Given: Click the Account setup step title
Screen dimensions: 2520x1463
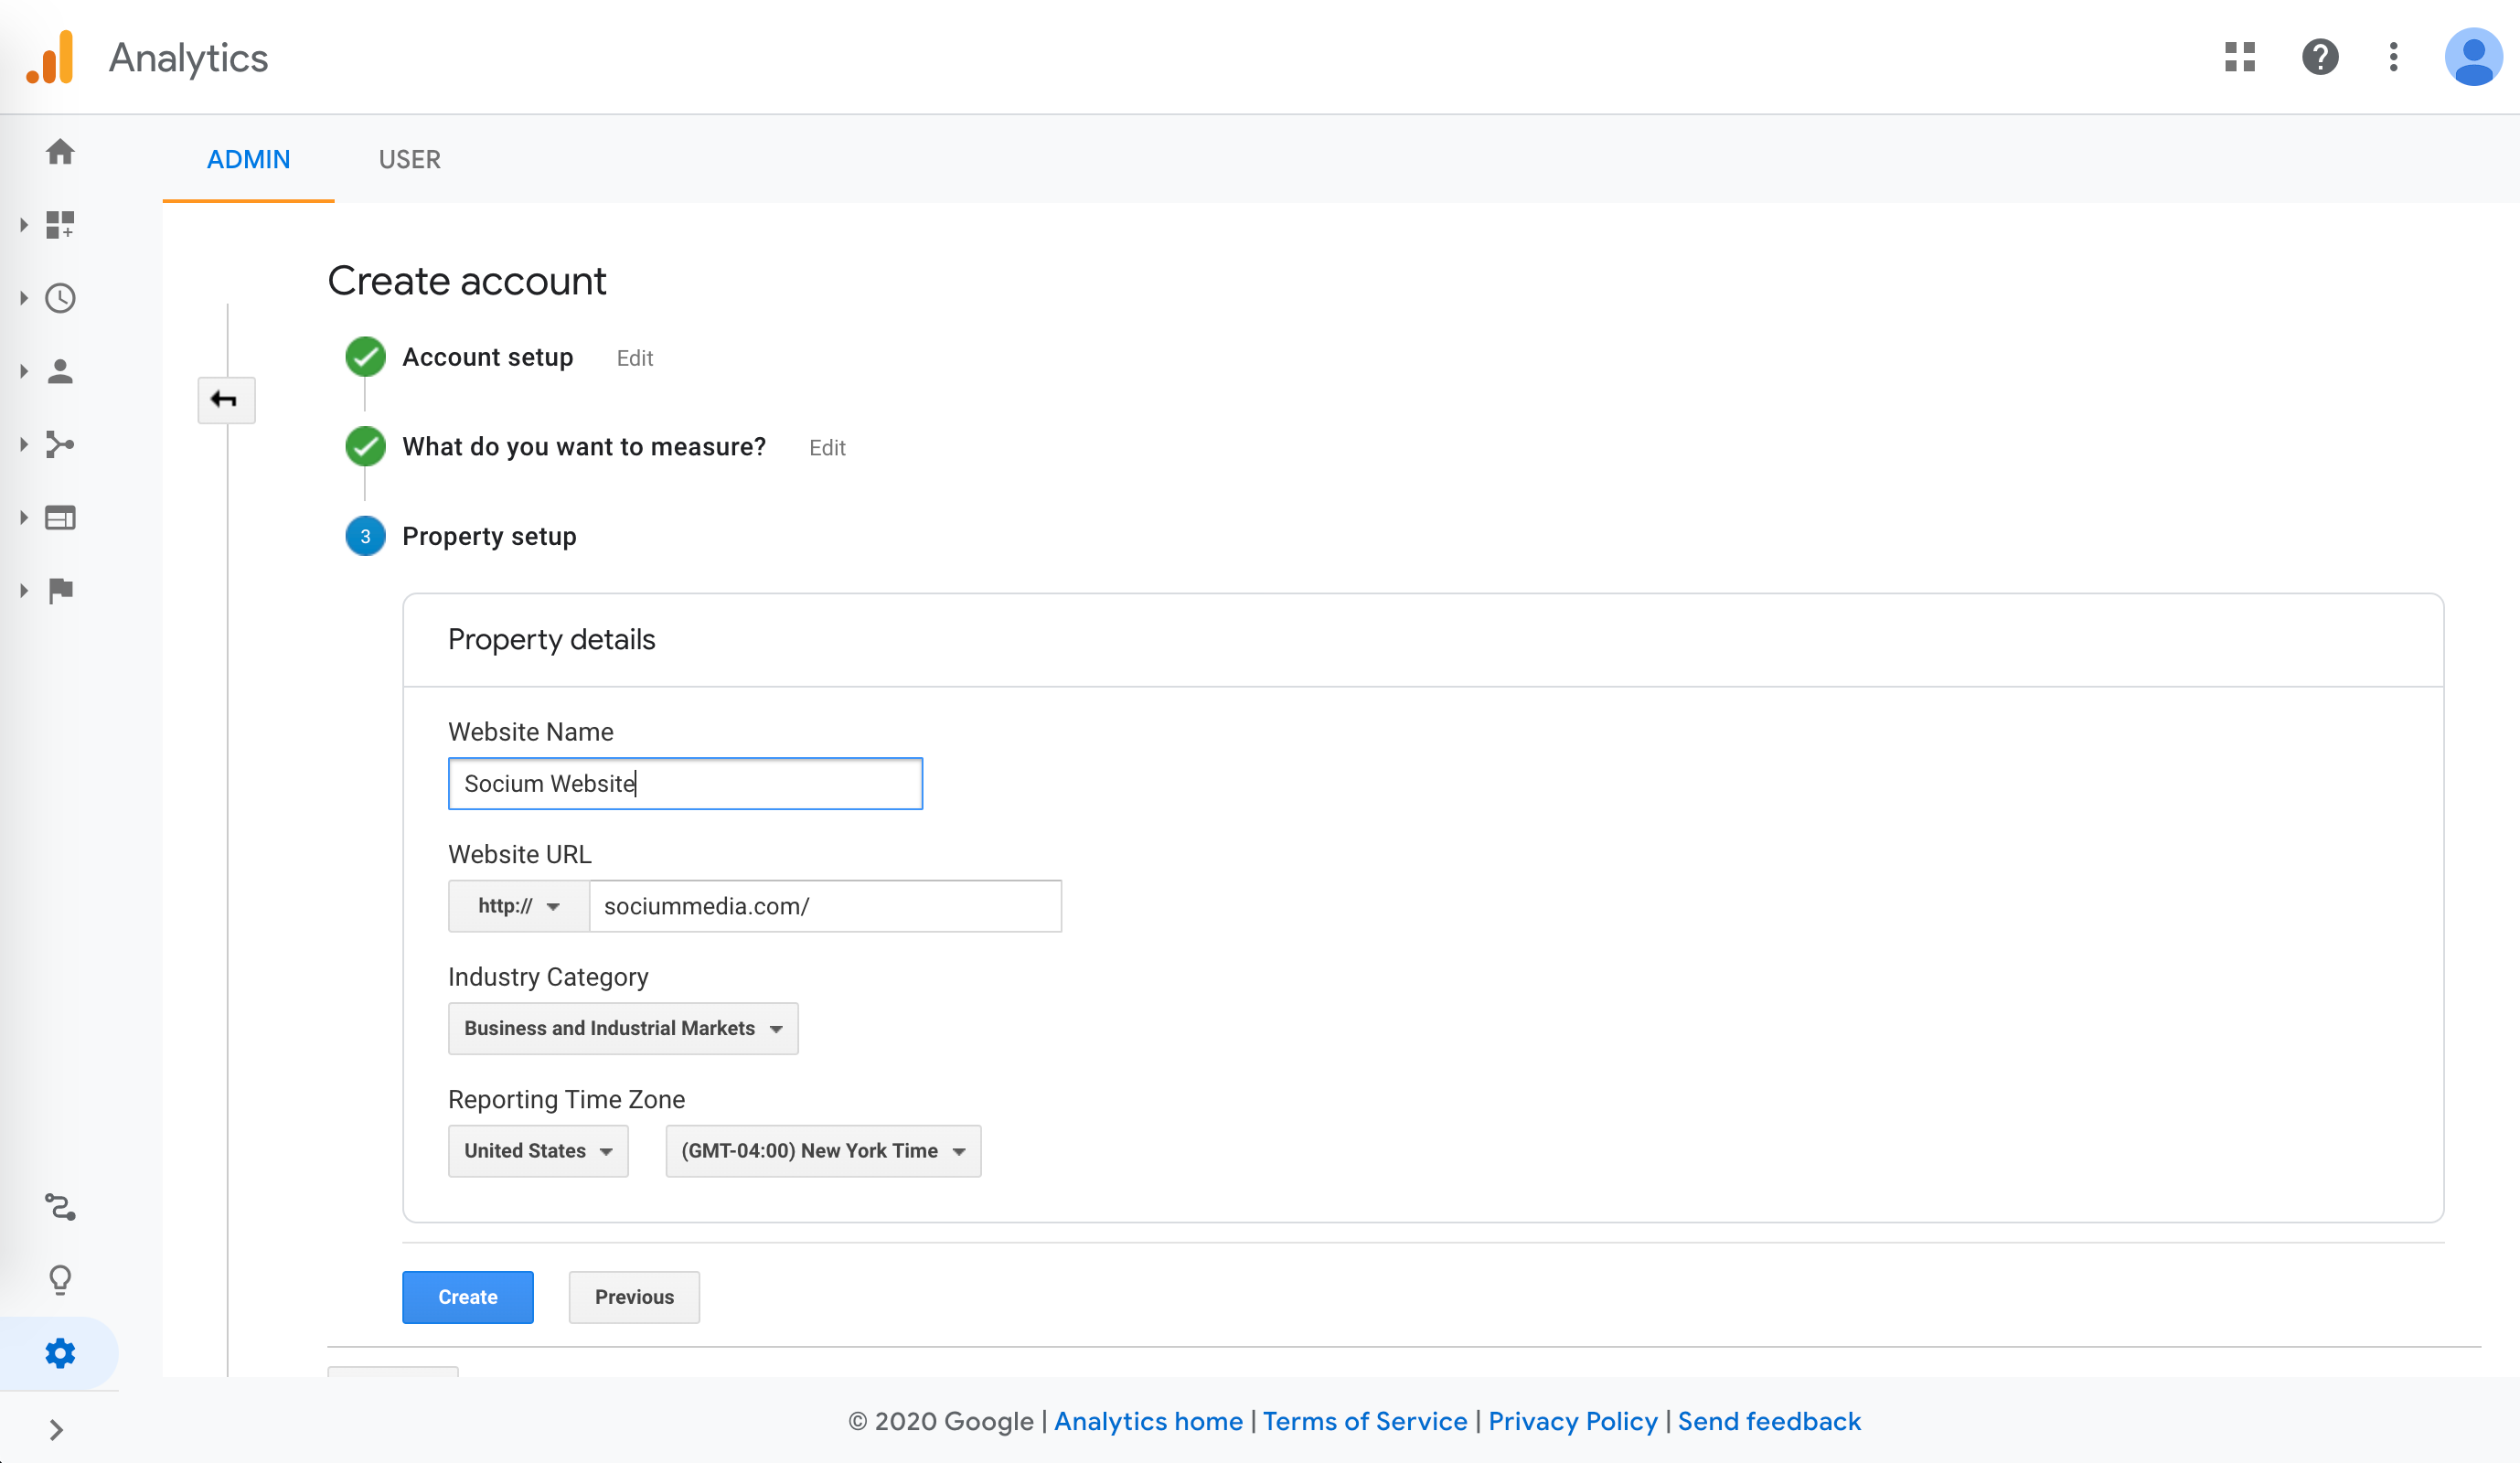Looking at the screenshot, I should pos(487,357).
